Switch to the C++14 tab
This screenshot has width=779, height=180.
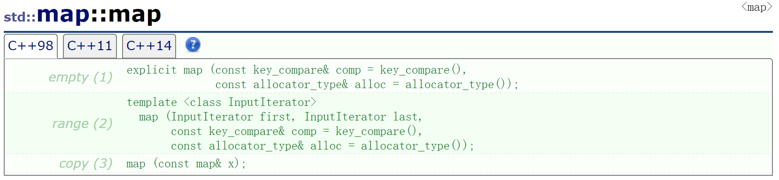pyautogui.click(x=149, y=46)
